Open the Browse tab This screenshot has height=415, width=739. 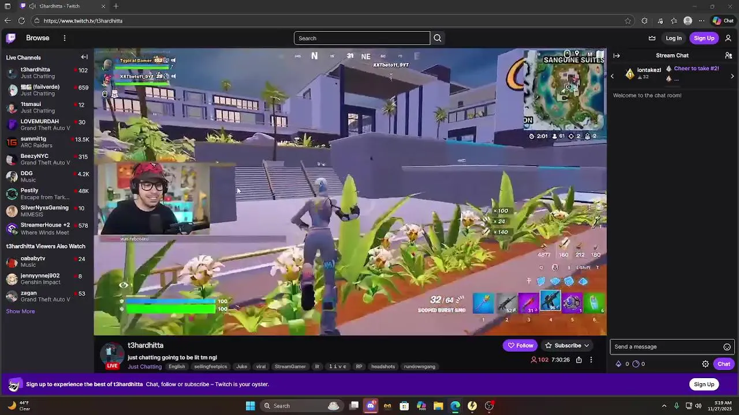click(38, 38)
